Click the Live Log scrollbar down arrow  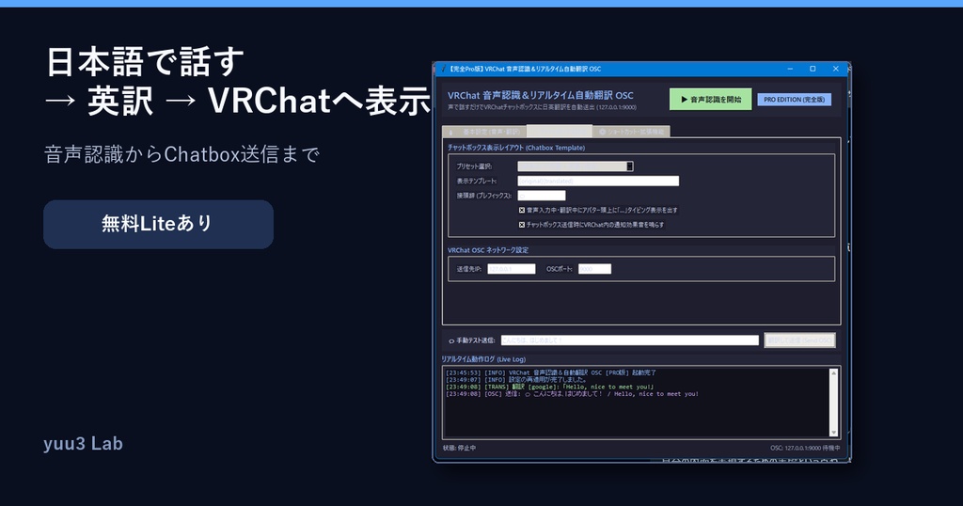833,433
